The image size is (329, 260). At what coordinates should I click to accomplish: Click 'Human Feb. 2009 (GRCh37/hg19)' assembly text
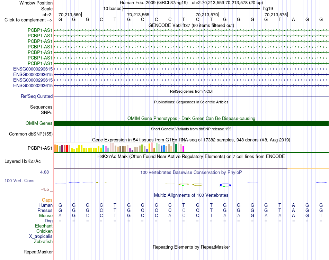pos(153,3)
